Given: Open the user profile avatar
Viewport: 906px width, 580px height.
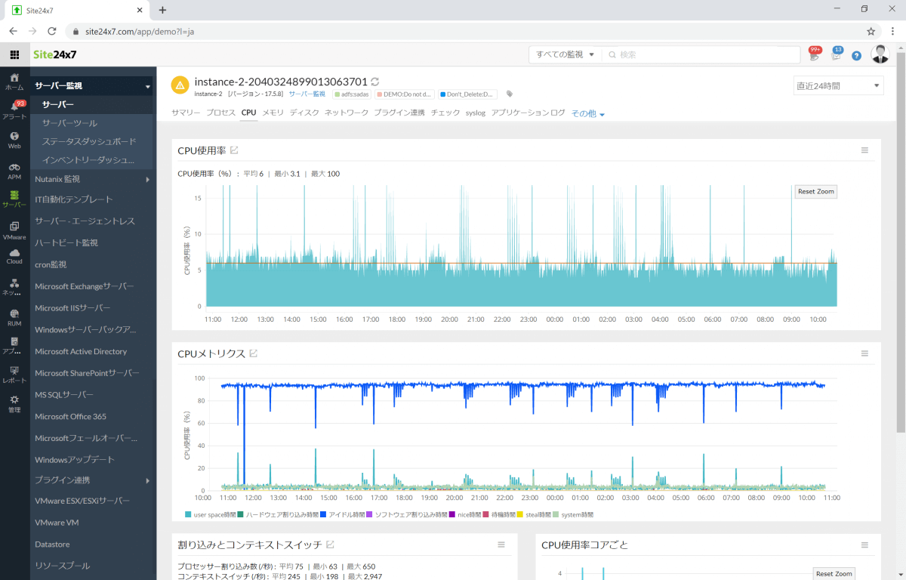Looking at the screenshot, I should (x=880, y=54).
